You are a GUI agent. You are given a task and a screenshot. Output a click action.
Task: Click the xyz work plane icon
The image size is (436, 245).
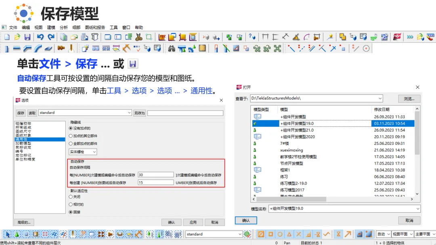(162, 37)
